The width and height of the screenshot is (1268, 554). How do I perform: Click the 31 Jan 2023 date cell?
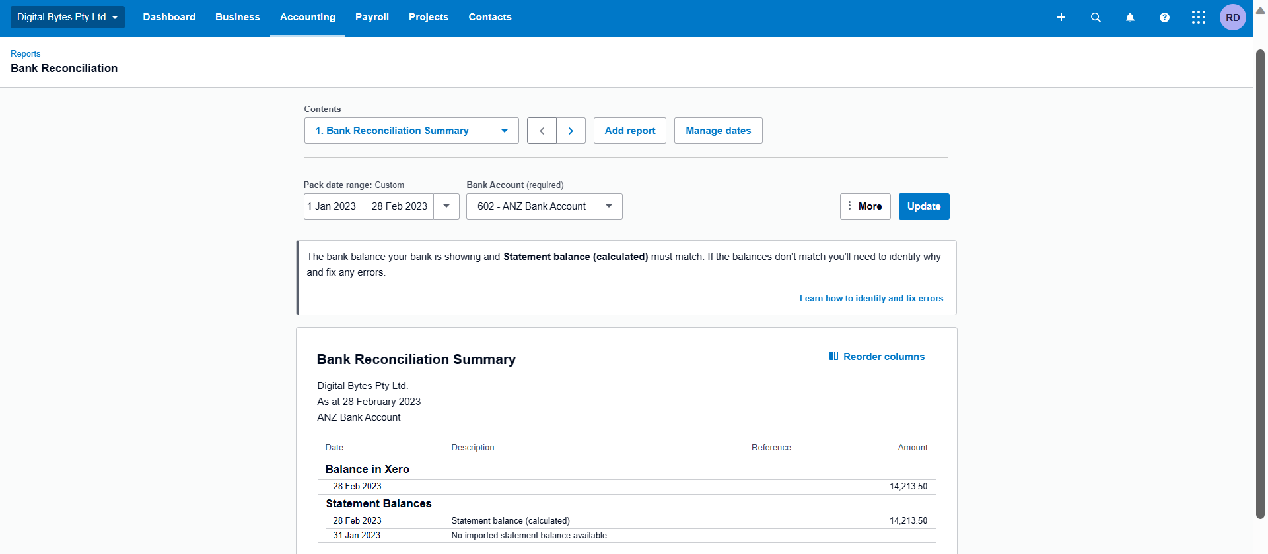357,535
